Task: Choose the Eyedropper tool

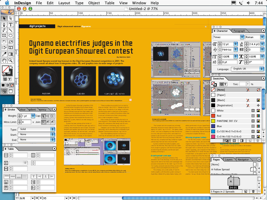Action: click(4, 54)
